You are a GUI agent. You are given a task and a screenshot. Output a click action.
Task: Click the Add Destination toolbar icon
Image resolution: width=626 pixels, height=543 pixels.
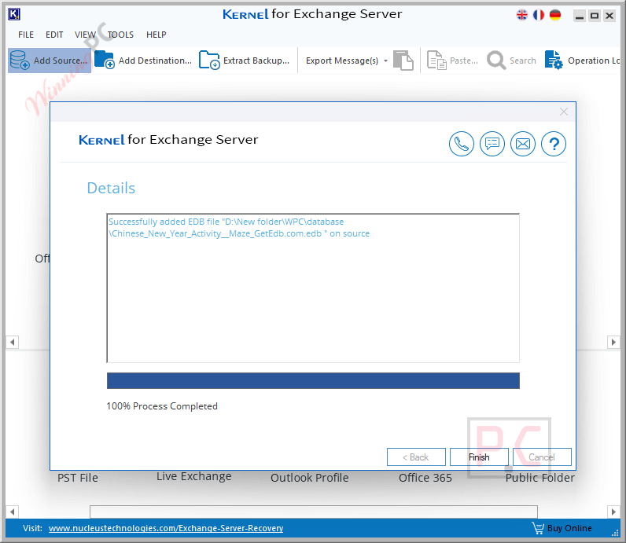(104, 60)
